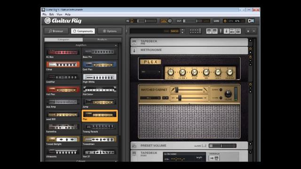
Task: Expand the Metronome module
Action: tap(250, 52)
